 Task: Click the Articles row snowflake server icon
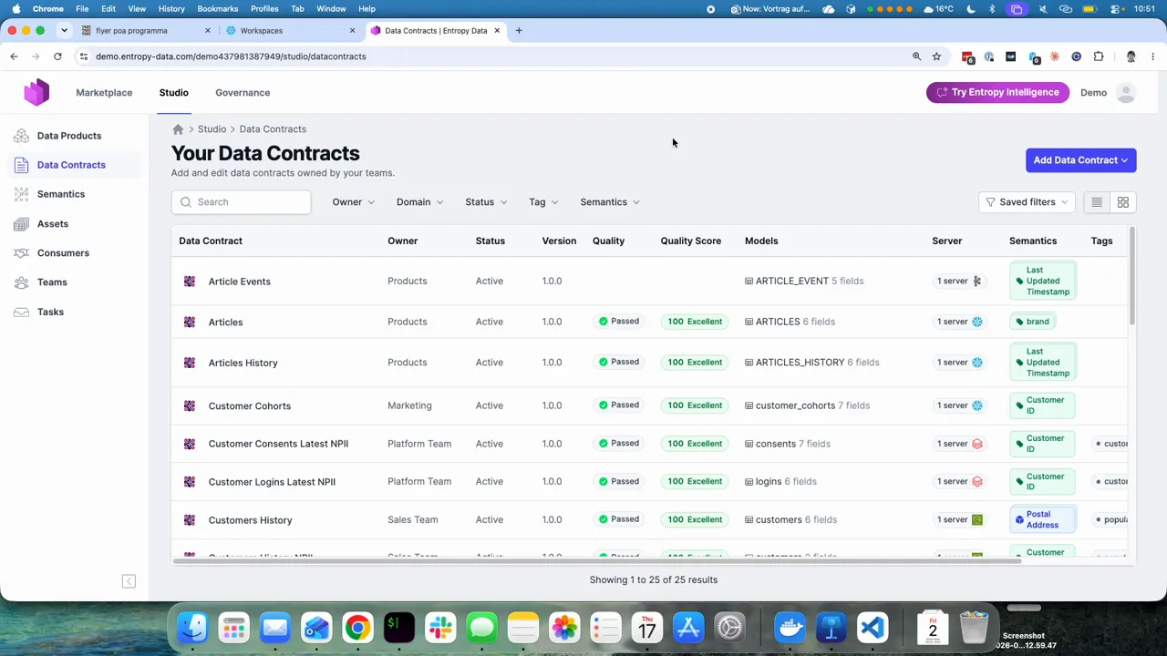(x=977, y=322)
